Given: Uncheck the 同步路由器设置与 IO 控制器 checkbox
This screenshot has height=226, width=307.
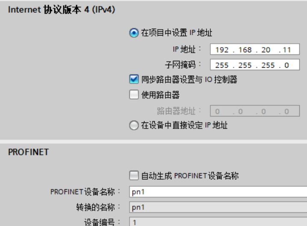Looking at the screenshot, I should 134,79.
